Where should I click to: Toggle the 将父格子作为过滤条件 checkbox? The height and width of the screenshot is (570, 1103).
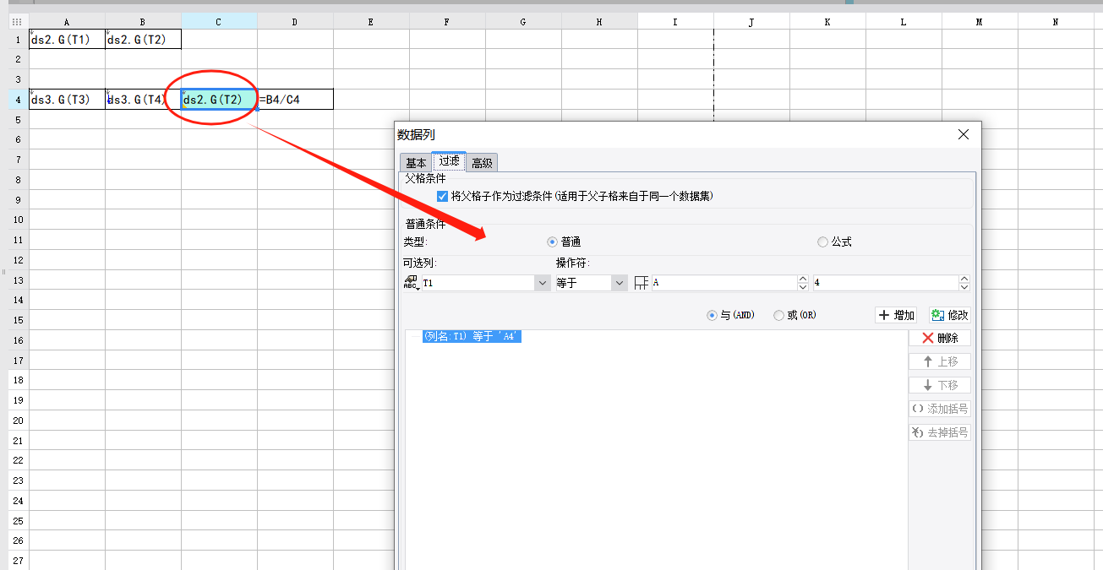tap(442, 196)
